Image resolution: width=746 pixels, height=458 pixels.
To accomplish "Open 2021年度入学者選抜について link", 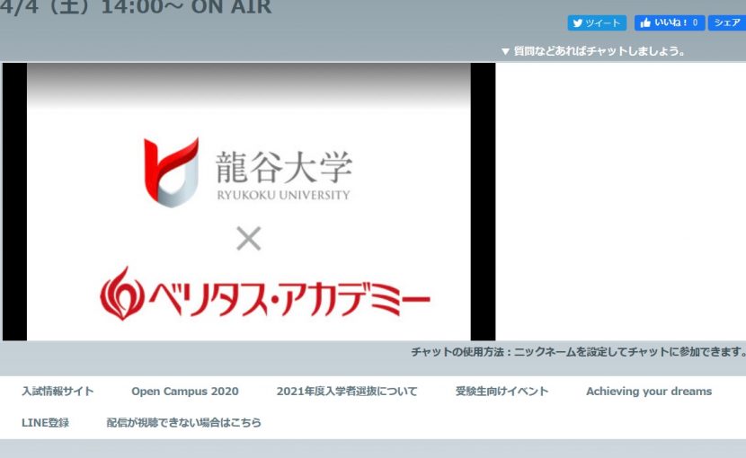I will click(x=347, y=391).
